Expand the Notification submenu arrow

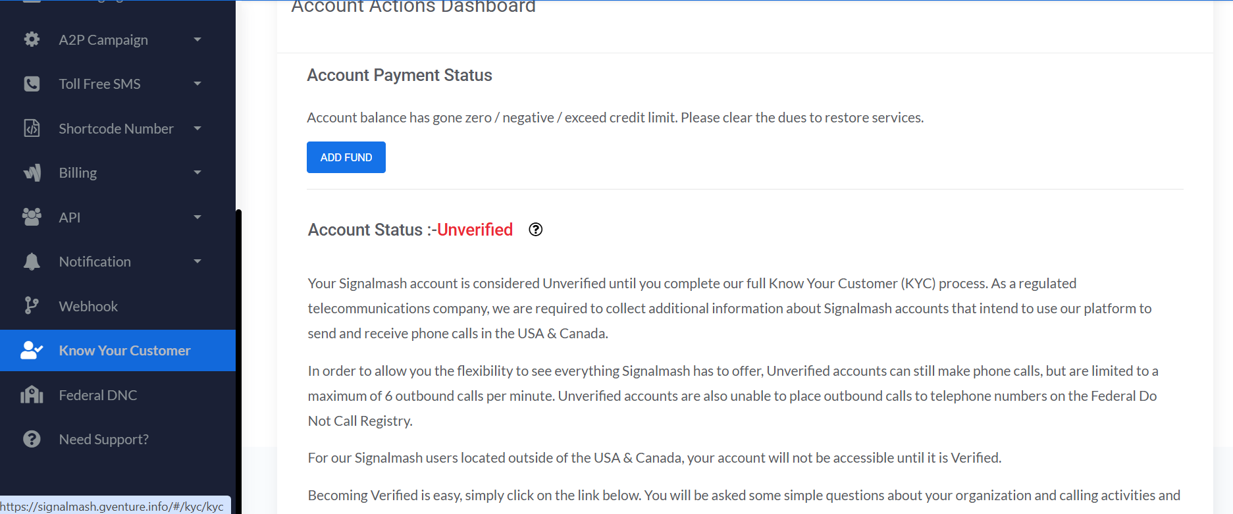[197, 261]
